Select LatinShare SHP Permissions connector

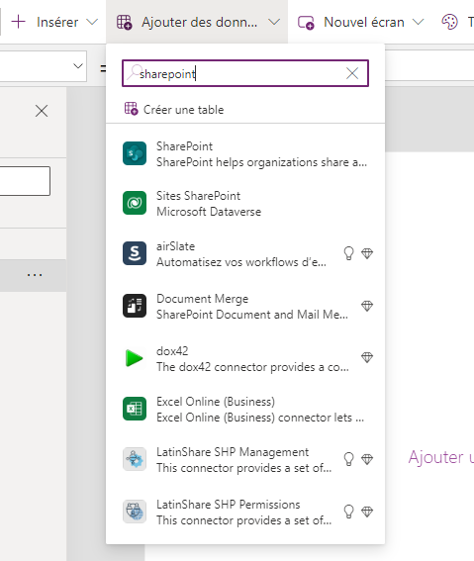tap(245, 513)
